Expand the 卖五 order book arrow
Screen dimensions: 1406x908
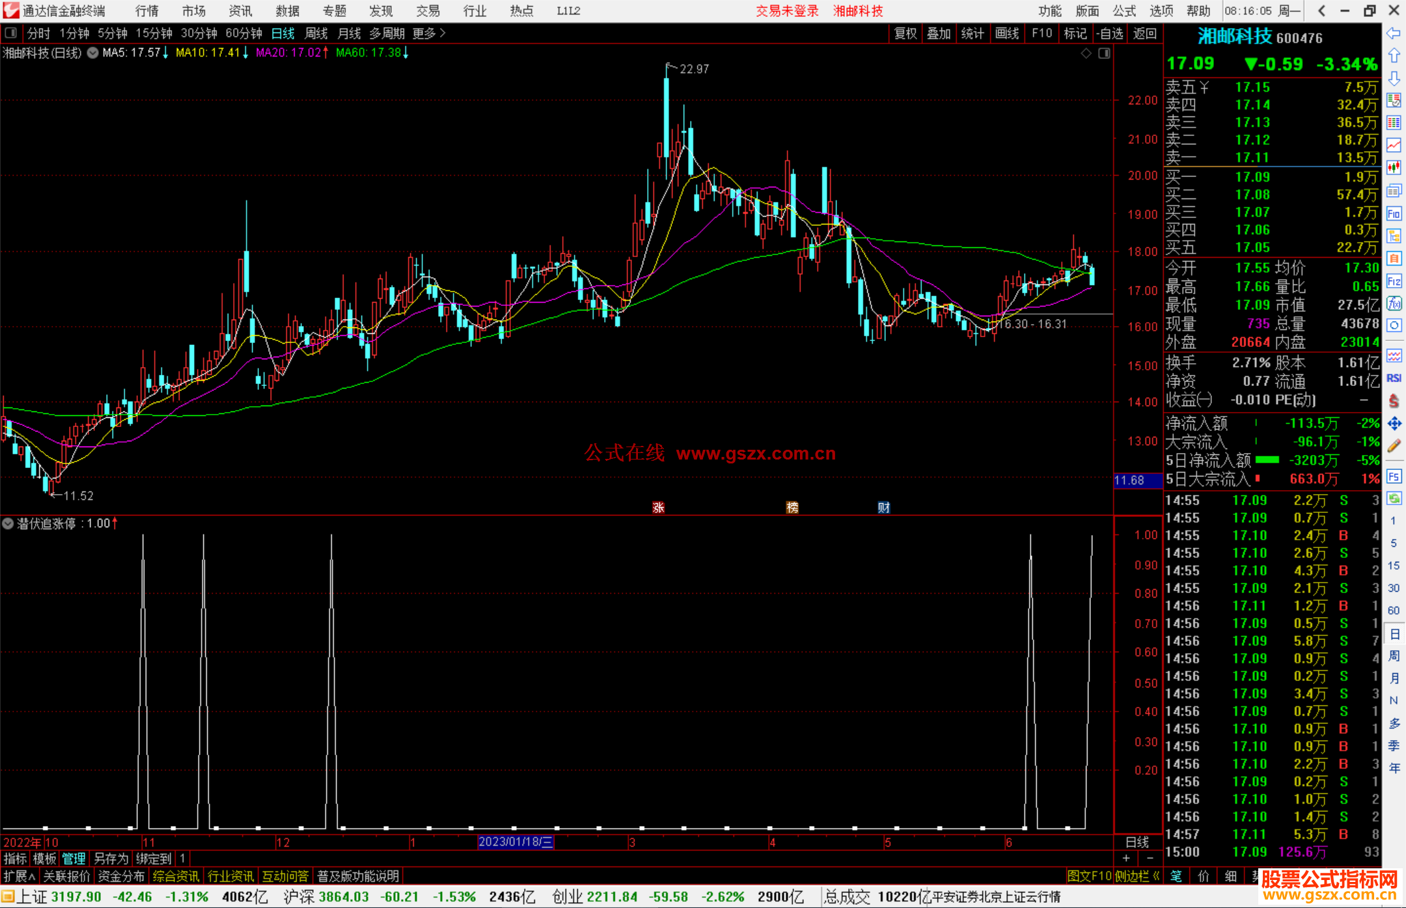(x=1204, y=87)
